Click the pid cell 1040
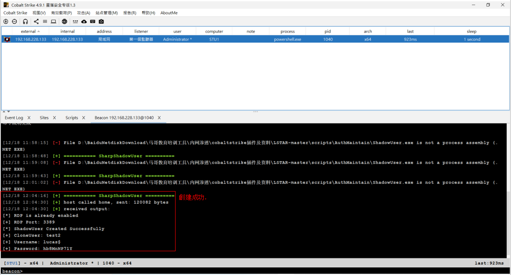This screenshot has height=275, width=511. coord(328,39)
